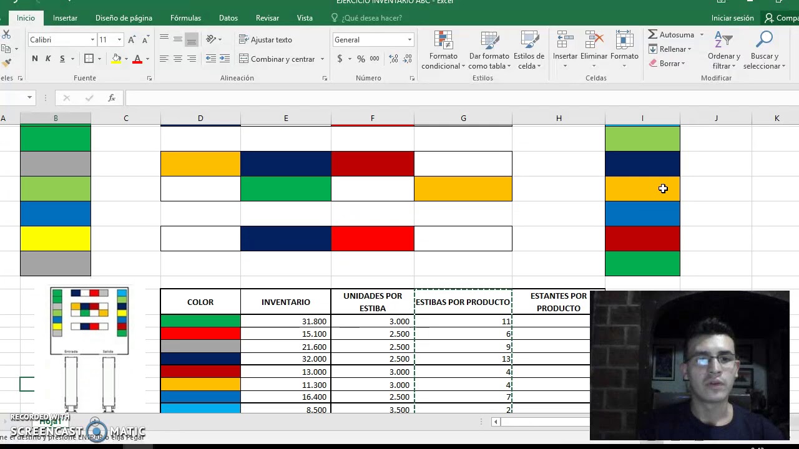This screenshot has width=799, height=449.
Task: Toggle italic formatting (K)
Action: [x=48, y=59]
